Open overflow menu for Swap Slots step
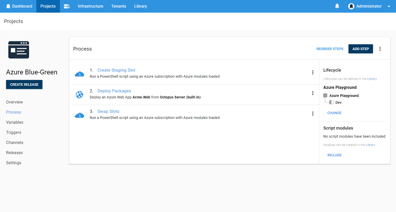 tap(313, 114)
